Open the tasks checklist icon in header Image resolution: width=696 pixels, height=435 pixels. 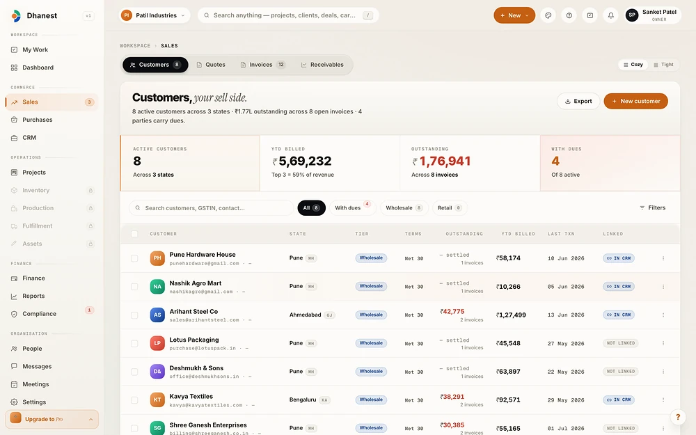click(590, 15)
